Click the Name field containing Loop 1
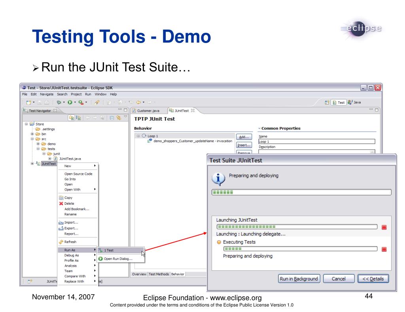Viewport: 405px width, 312px height. [317, 142]
